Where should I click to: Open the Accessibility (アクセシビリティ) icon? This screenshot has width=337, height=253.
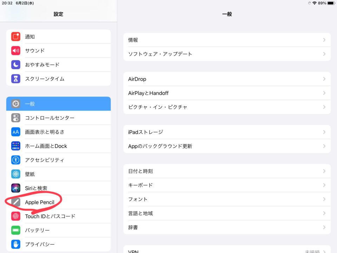click(16, 160)
